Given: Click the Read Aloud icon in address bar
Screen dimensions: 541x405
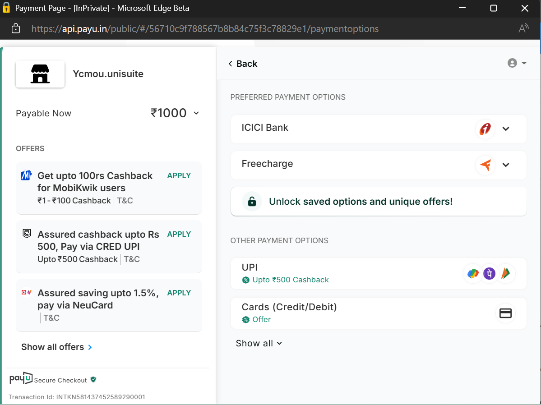Looking at the screenshot, I should [x=523, y=29].
